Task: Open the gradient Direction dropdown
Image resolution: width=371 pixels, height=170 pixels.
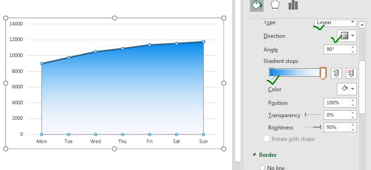Action: tap(347, 36)
